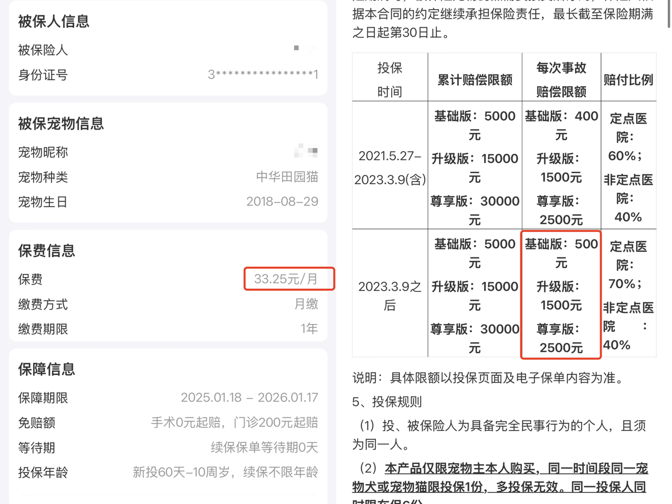Click the highlighted monthly premium 33.25元/月
This screenshot has width=672, height=504.
point(289,279)
